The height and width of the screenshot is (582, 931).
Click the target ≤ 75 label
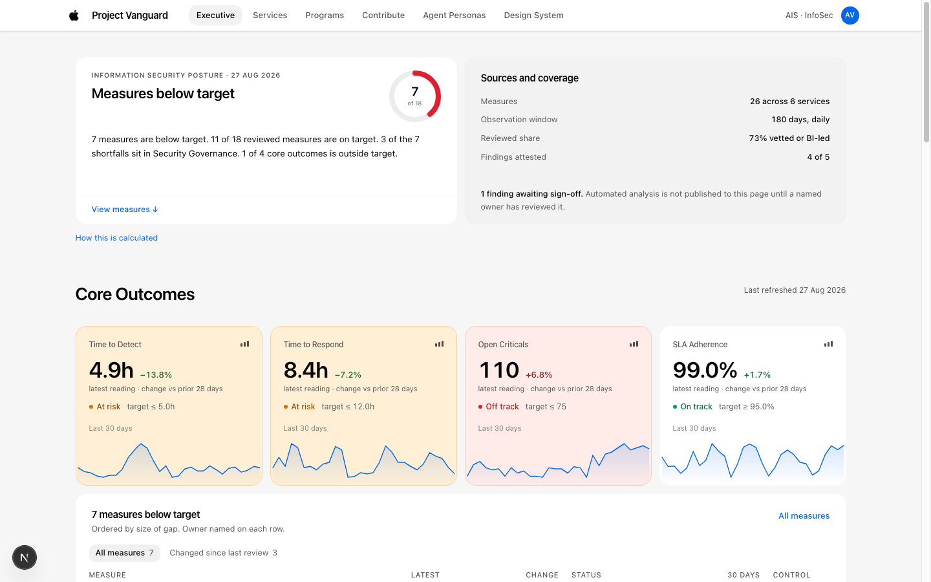546,407
